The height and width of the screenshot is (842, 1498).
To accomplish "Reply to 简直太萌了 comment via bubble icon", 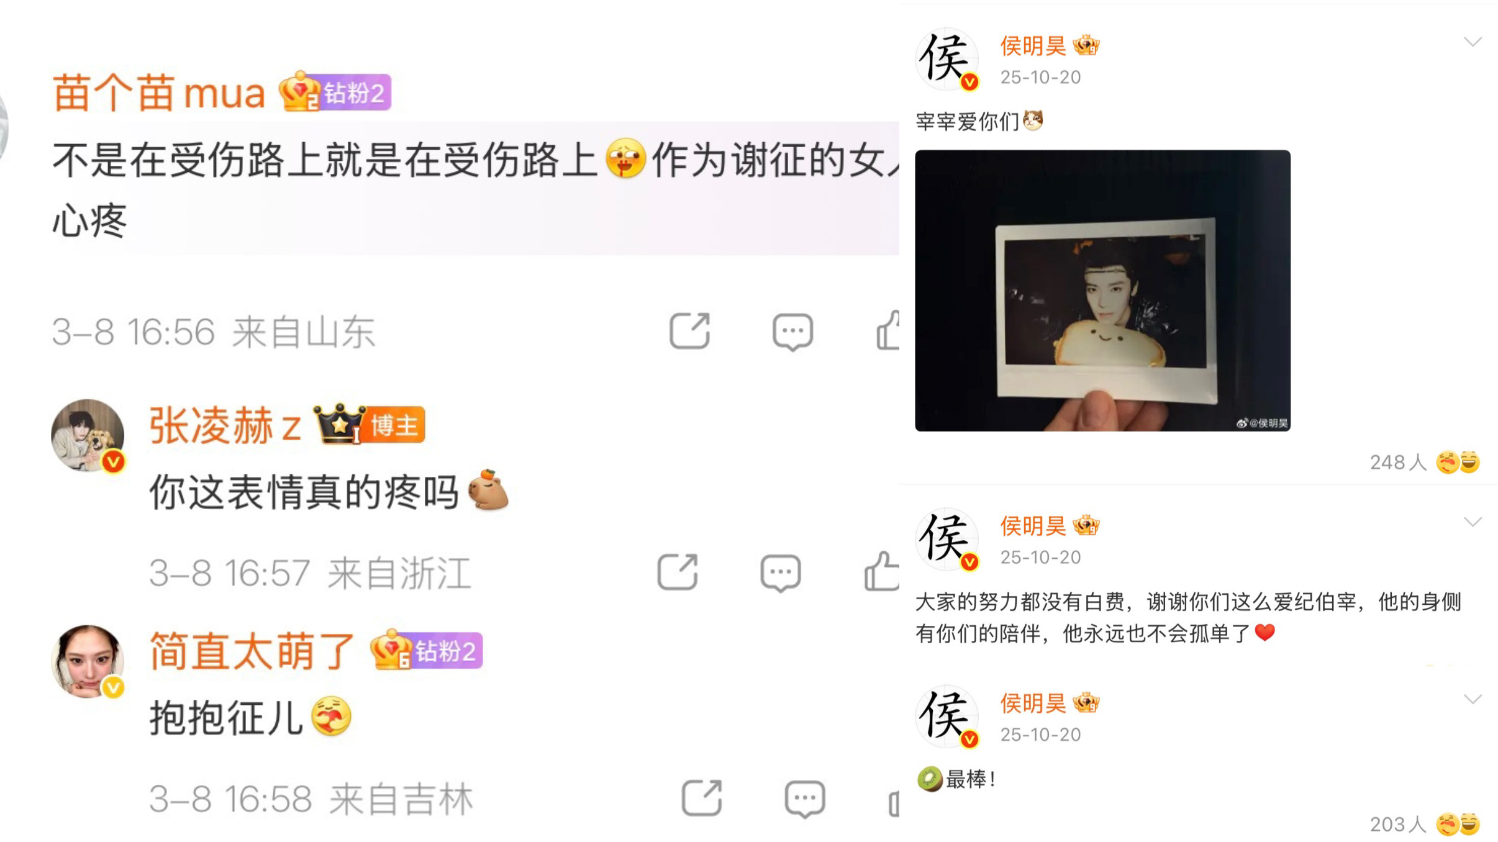I will coord(805,799).
